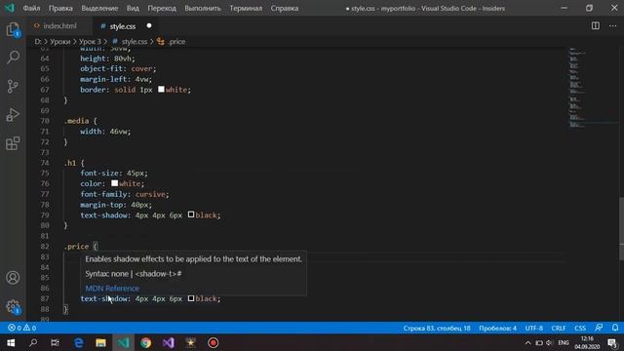This screenshot has height=351, width=624.
Task: Open Accounts menu in activity bar
Action: (13, 277)
